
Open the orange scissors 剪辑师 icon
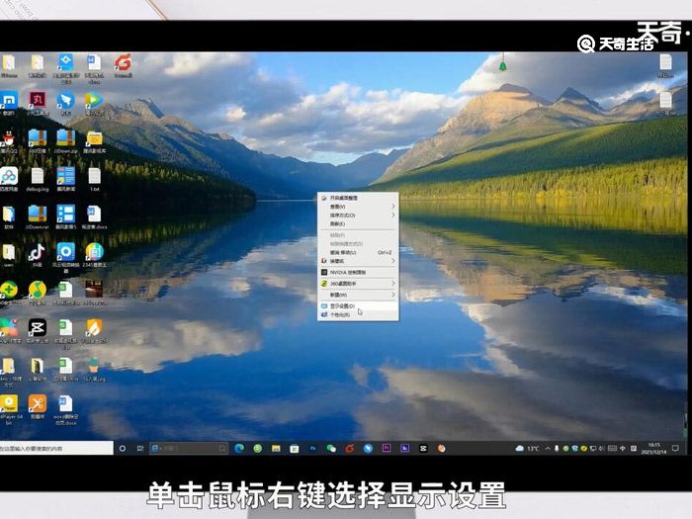coord(38,403)
